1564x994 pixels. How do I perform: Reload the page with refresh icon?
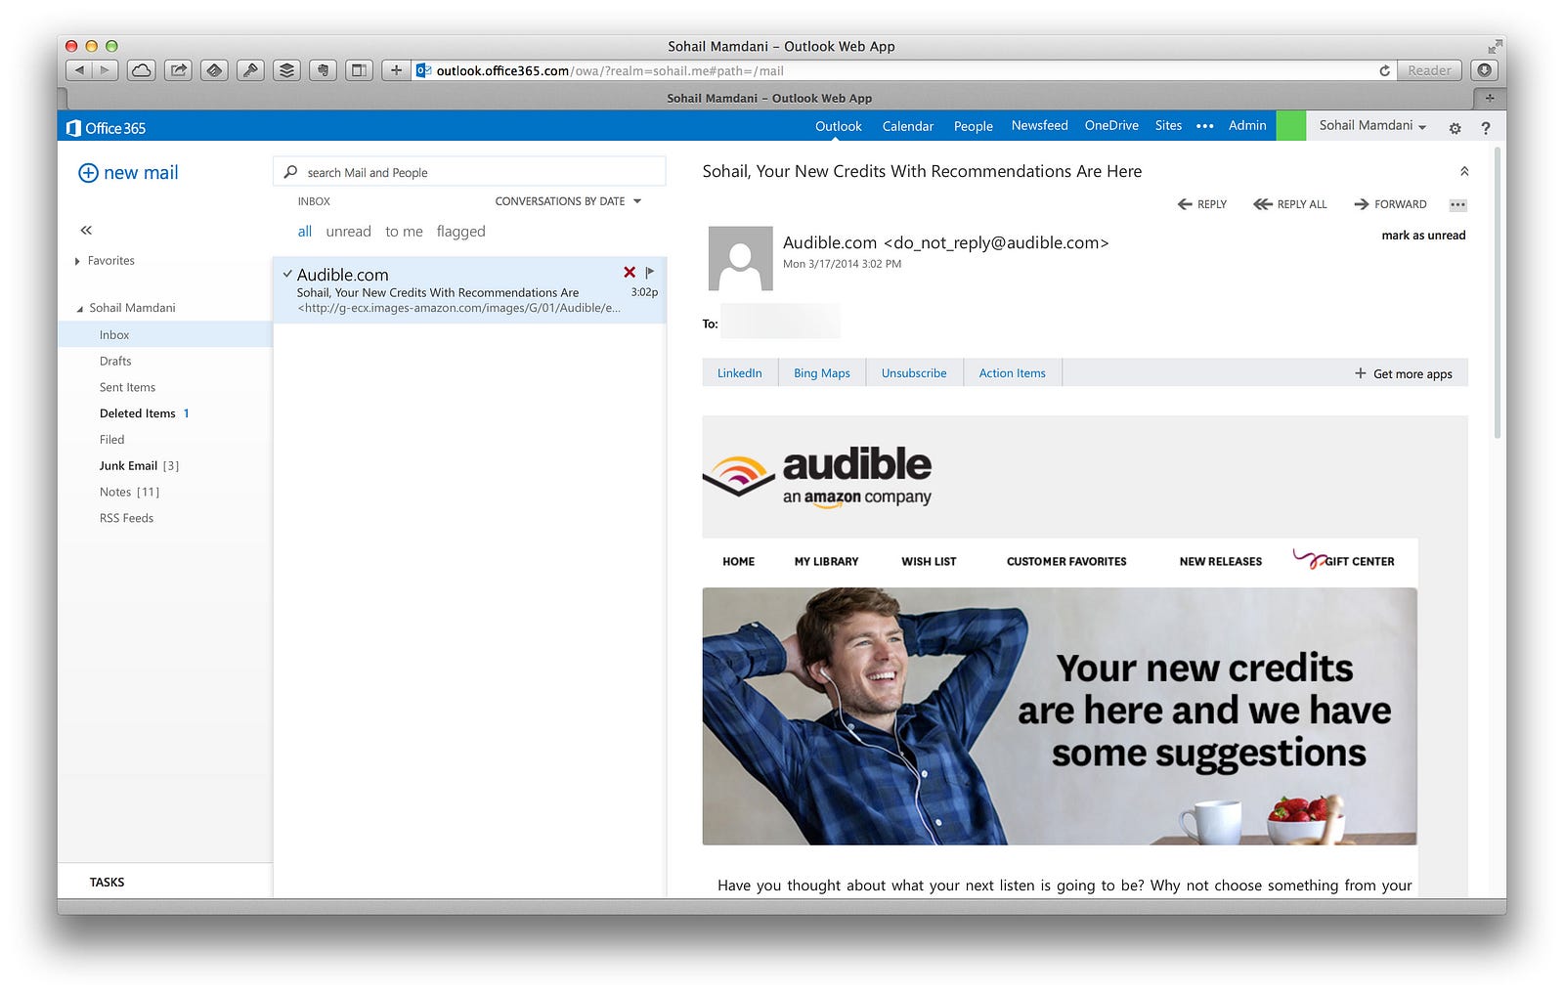(x=1384, y=70)
